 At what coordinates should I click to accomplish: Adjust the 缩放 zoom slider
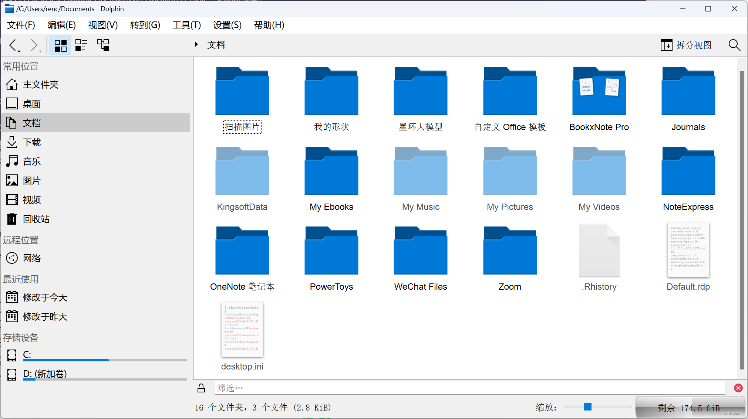pyautogui.click(x=587, y=406)
